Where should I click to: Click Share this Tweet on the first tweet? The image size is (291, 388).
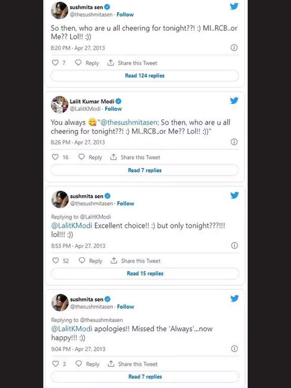tap(133, 63)
